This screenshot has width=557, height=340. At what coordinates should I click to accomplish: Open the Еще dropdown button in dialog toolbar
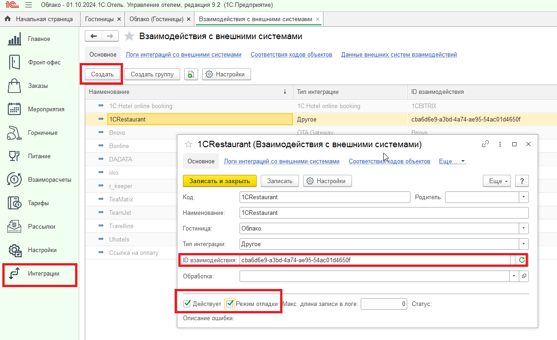[x=497, y=181]
